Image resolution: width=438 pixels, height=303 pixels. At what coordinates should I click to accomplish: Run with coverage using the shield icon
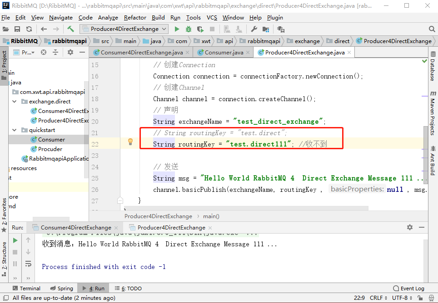(x=200, y=29)
